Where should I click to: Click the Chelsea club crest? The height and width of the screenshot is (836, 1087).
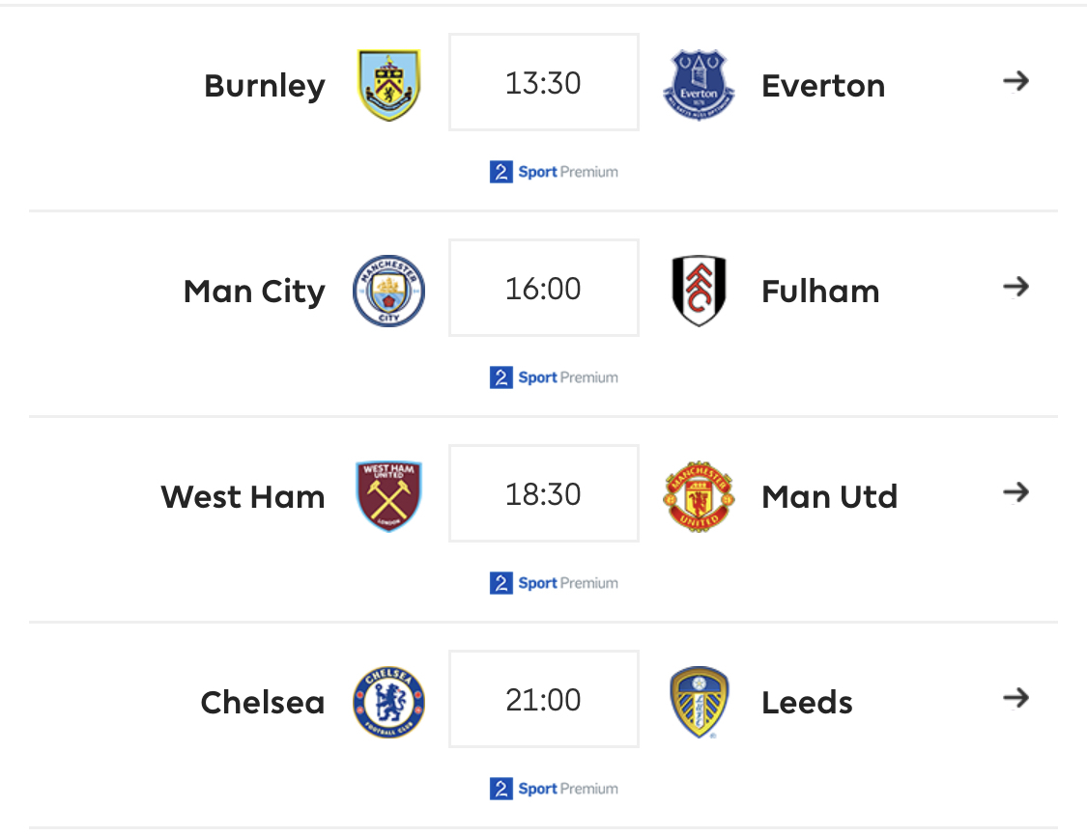pyautogui.click(x=389, y=703)
